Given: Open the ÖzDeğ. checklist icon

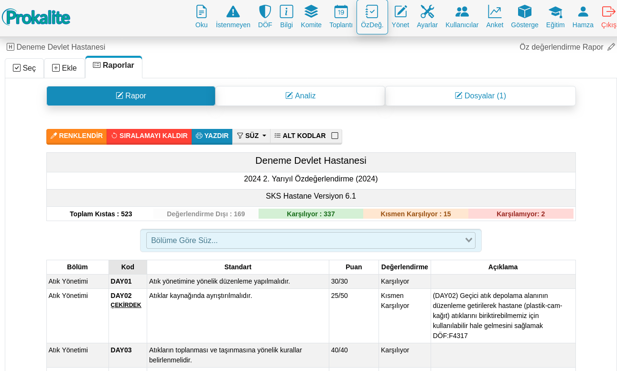Looking at the screenshot, I should [x=372, y=11].
